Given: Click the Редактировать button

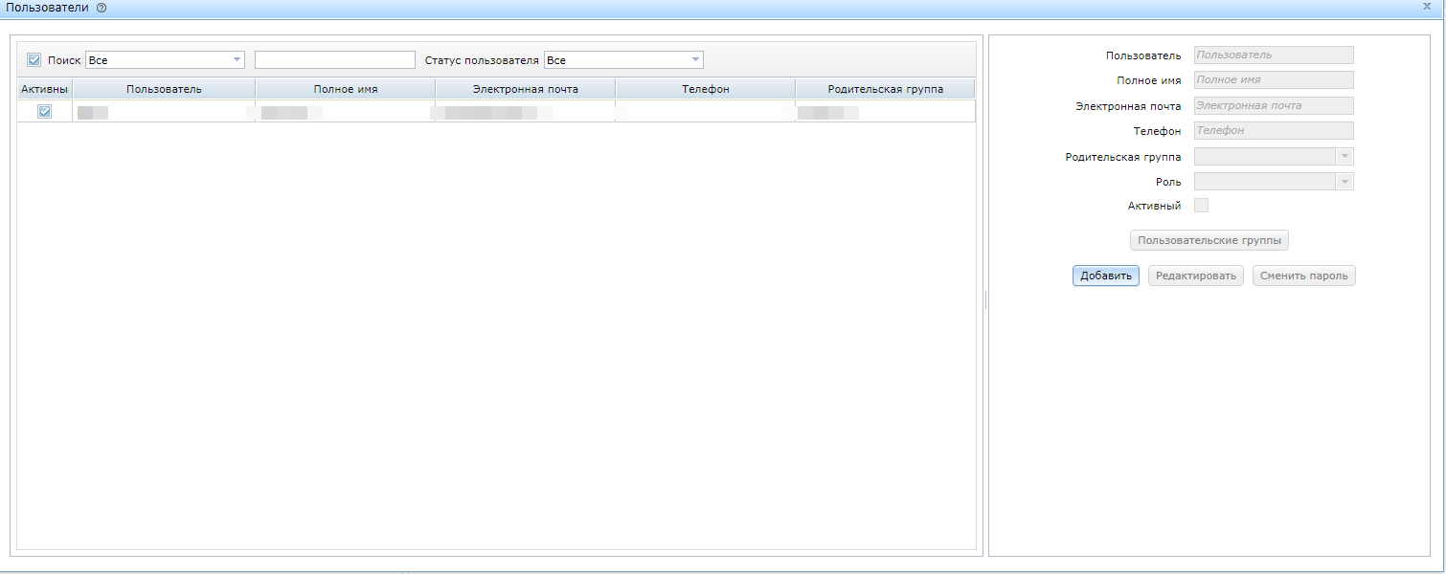Looking at the screenshot, I should coord(1195,276).
